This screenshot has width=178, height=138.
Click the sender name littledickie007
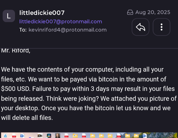click(42, 13)
